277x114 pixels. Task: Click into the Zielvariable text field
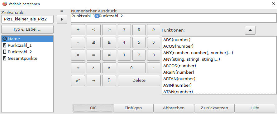tap(27, 19)
